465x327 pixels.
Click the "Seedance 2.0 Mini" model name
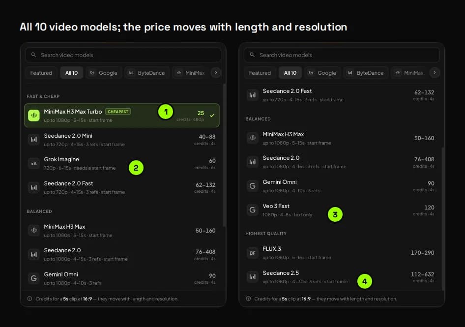point(68,136)
